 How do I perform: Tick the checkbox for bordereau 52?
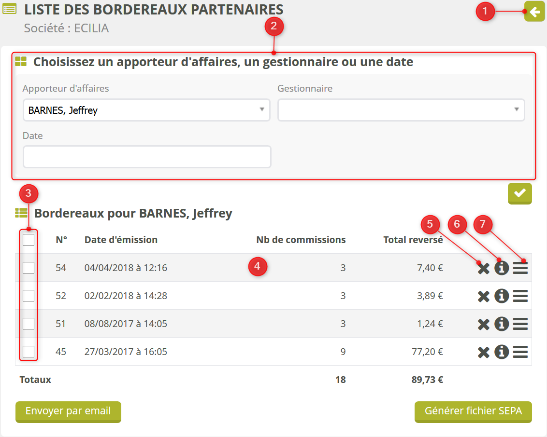click(29, 295)
